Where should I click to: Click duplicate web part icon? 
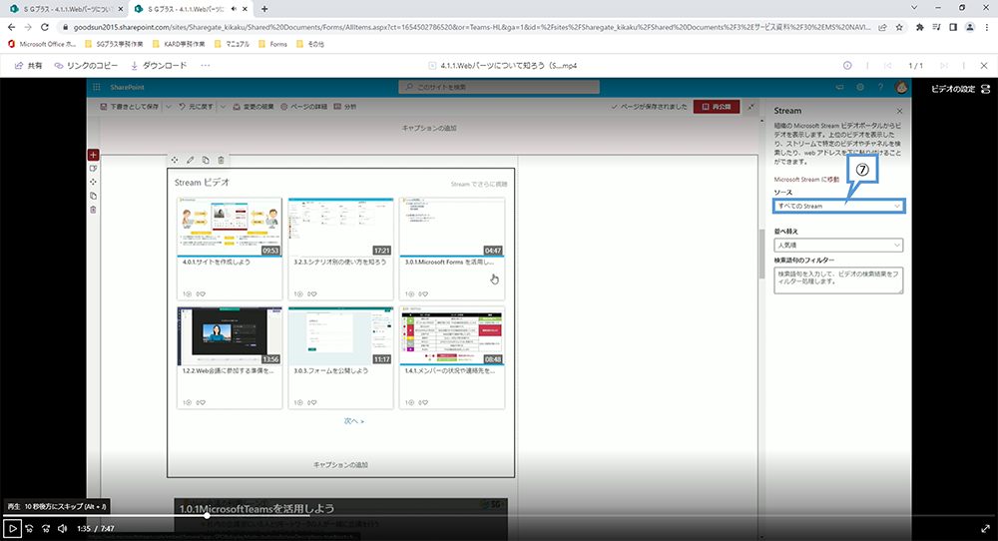(x=205, y=160)
